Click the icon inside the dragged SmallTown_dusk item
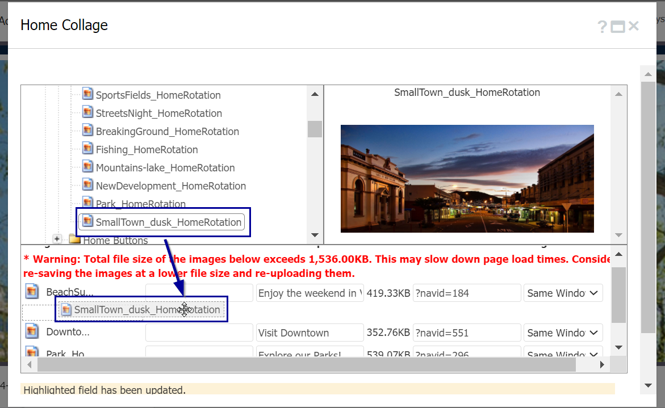 click(x=66, y=309)
